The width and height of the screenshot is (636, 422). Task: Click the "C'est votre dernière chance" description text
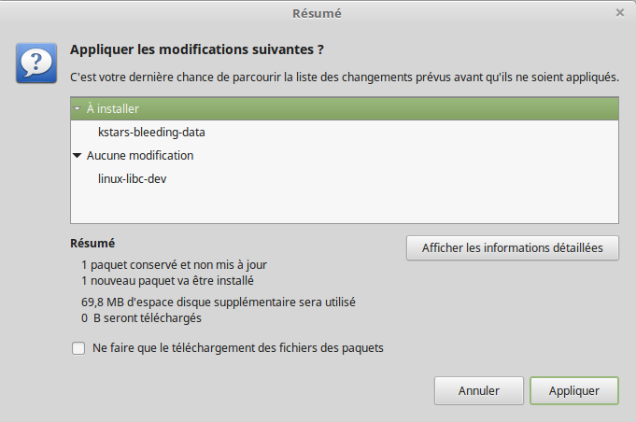pyautogui.click(x=345, y=76)
